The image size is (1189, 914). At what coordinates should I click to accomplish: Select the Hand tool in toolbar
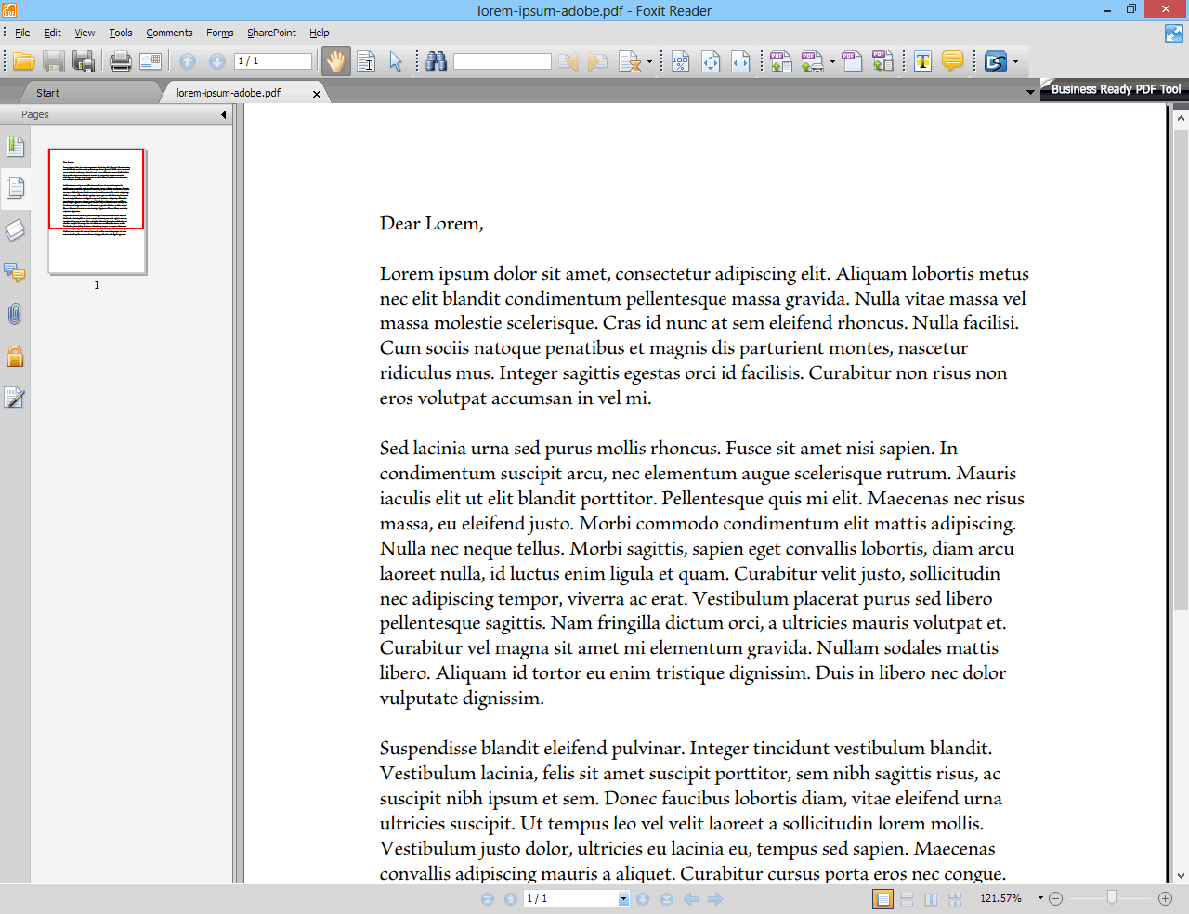335,61
